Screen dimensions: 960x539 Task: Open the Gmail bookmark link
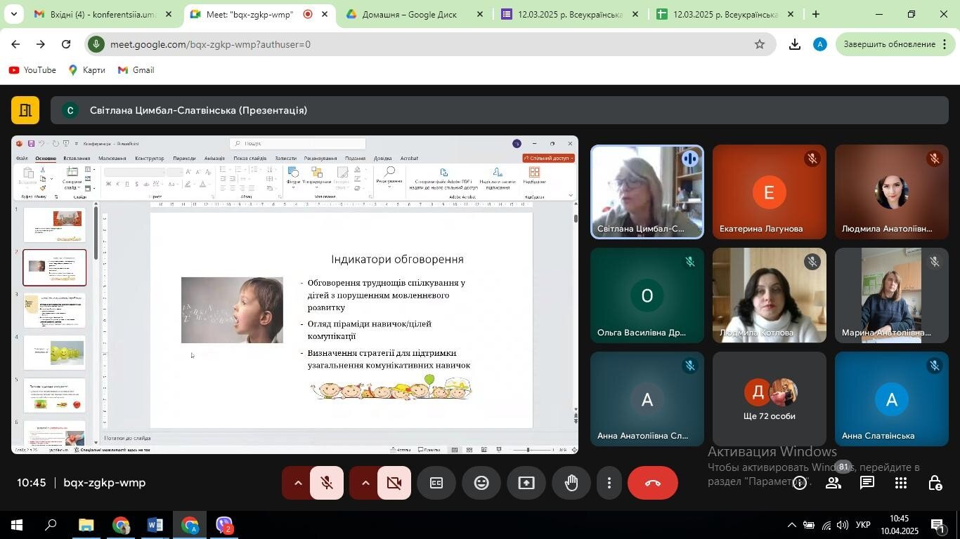pyautogui.click(x=136, y=70)
